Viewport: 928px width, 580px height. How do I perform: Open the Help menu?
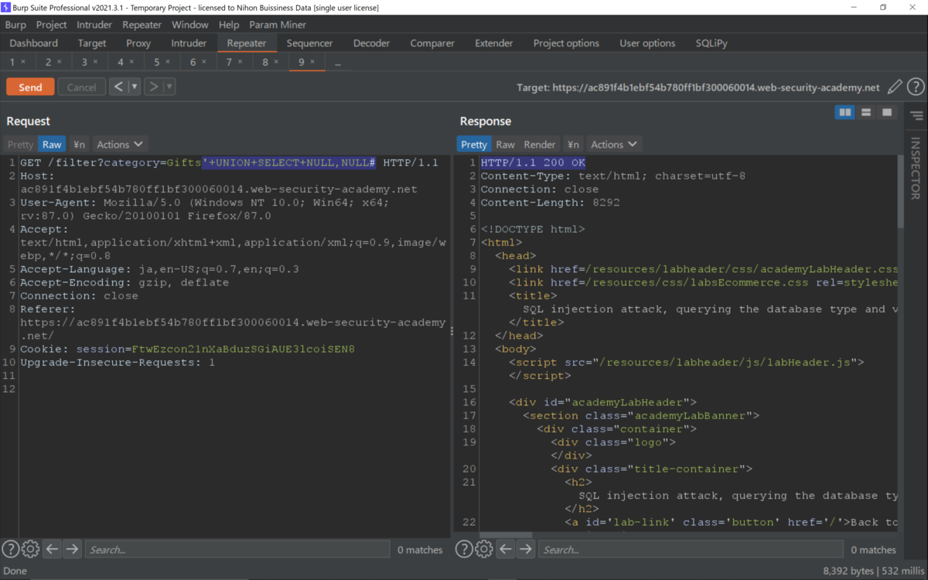[229, 25]
